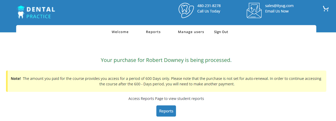Click the phone and tooth icon

[186, 10]
